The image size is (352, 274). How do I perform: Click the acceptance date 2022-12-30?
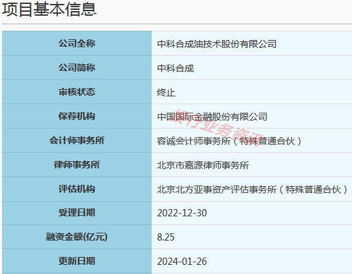tap(182, 213)
